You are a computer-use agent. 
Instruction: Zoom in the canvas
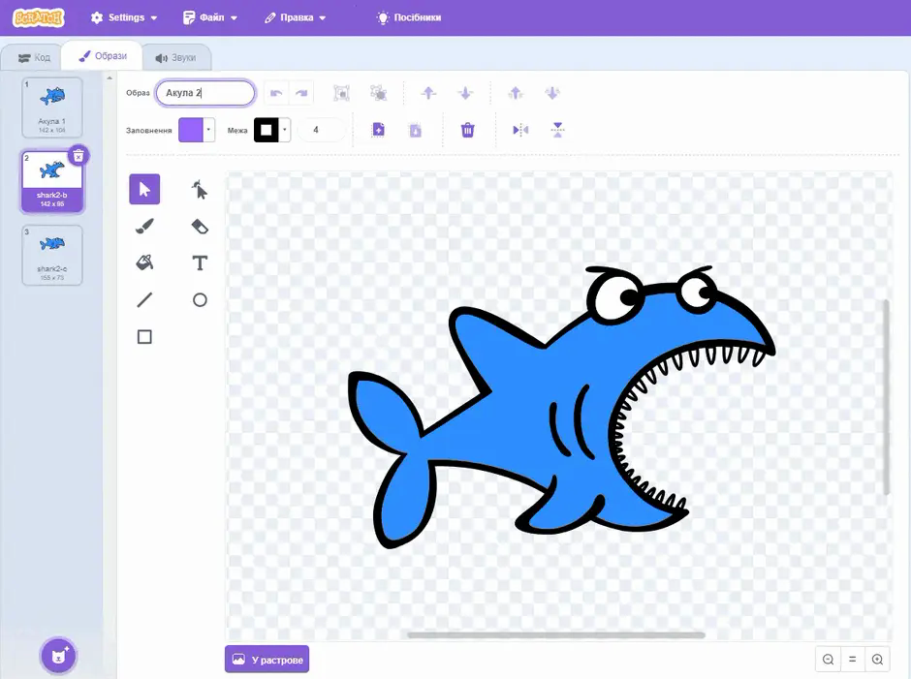[x=877, y=660]
